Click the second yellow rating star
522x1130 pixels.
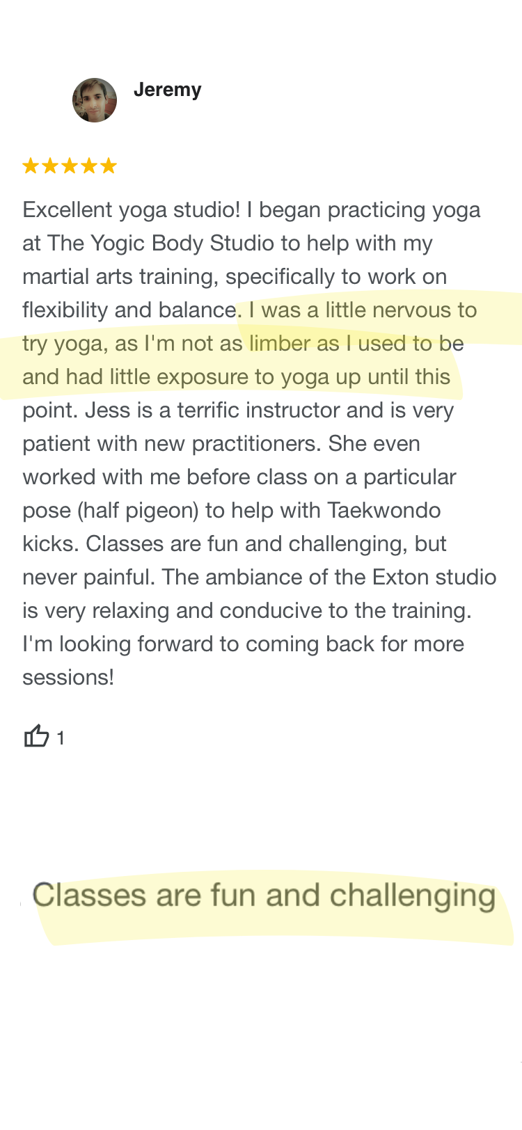pos(50,166)
